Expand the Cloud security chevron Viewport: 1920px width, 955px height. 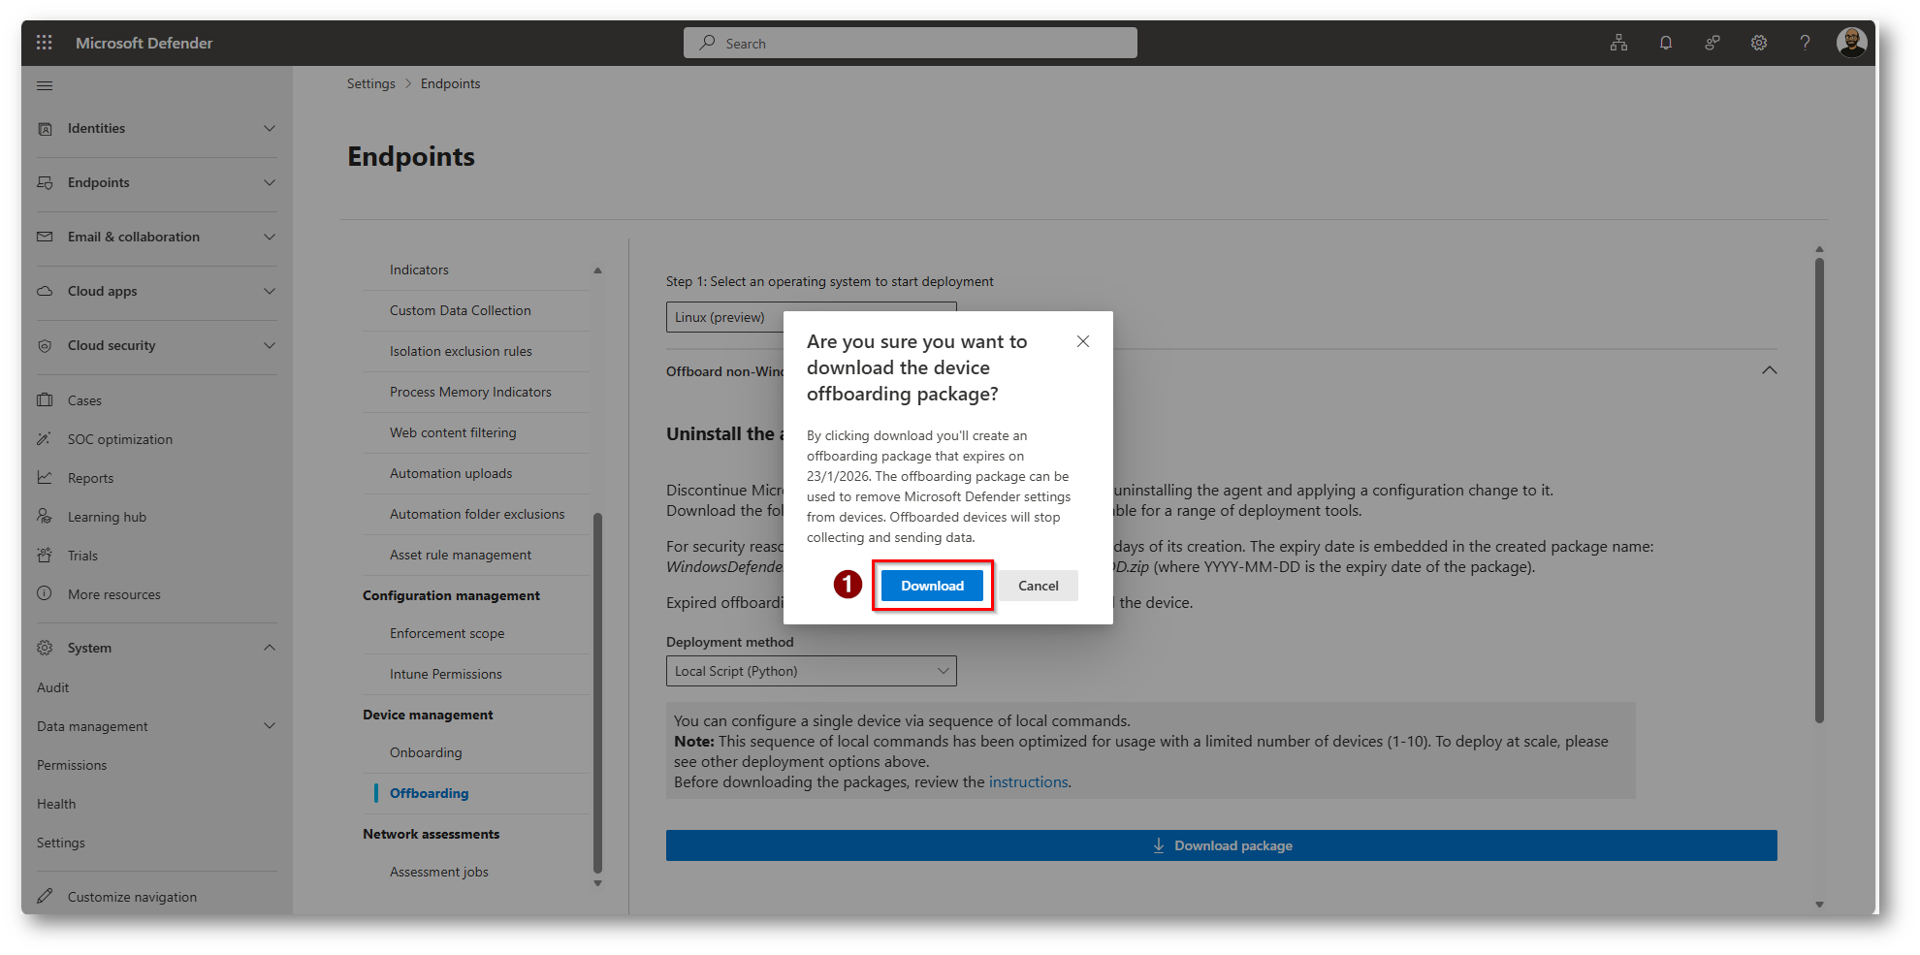pos(270,345)
